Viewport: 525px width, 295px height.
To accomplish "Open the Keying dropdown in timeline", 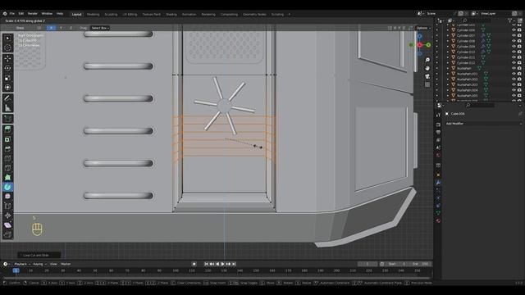I will point(39,264).
